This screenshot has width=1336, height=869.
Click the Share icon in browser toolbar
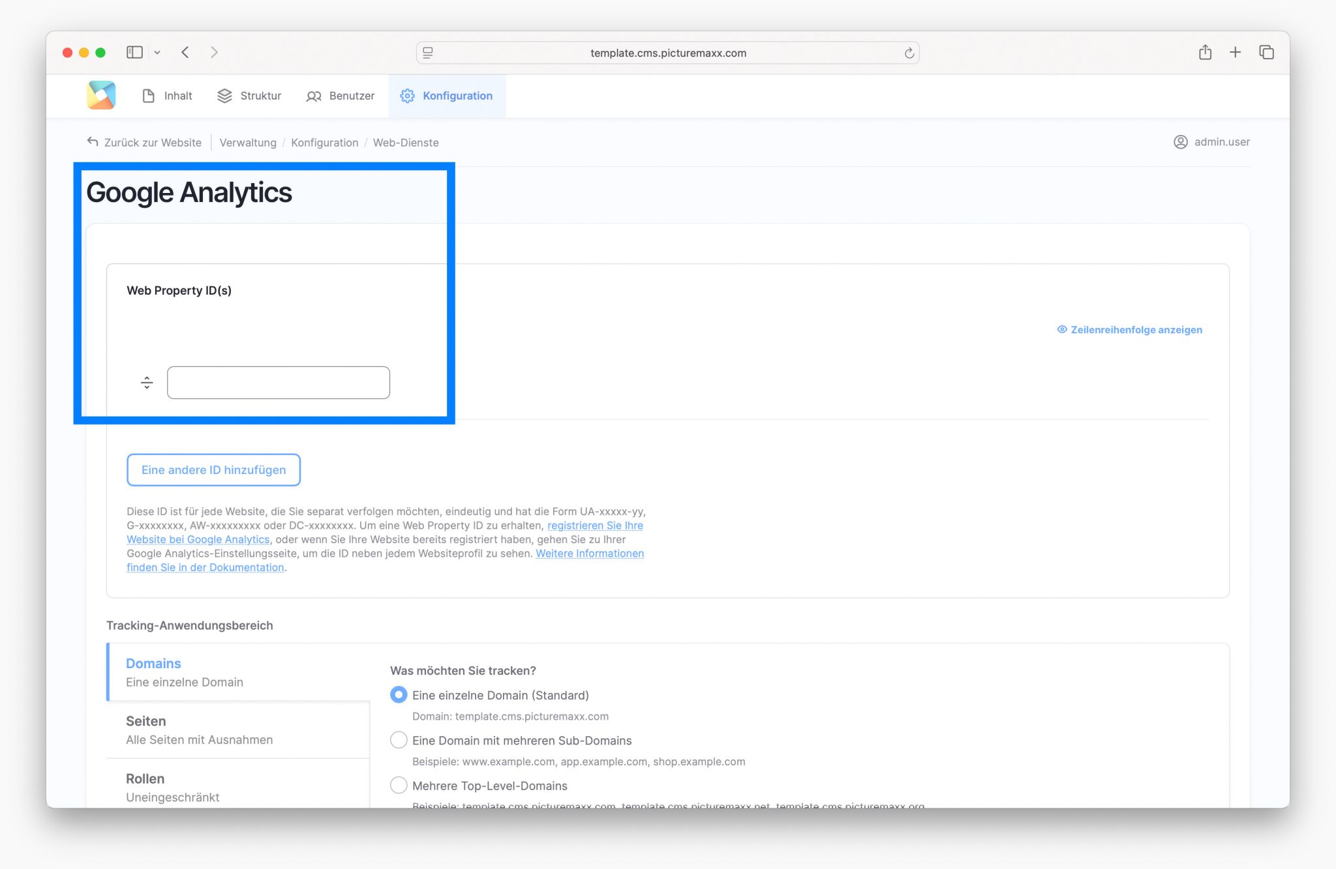[1205, 52]
